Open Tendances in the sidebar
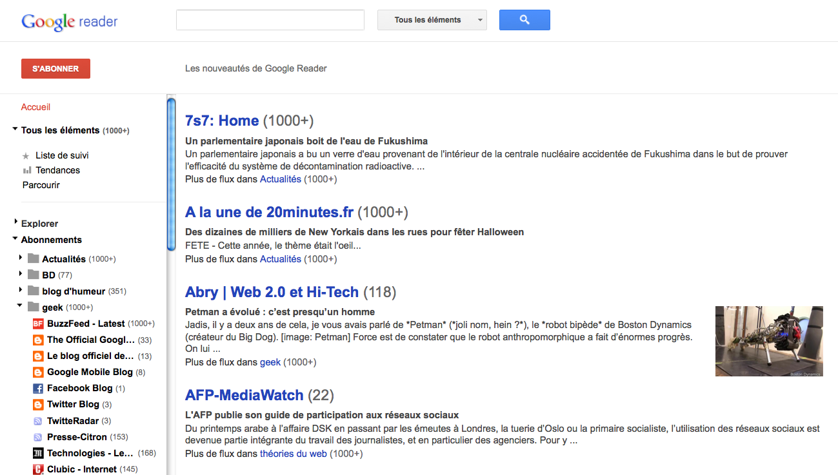The width and height of the screenshot is (838, 475). (x=58, y=170)
